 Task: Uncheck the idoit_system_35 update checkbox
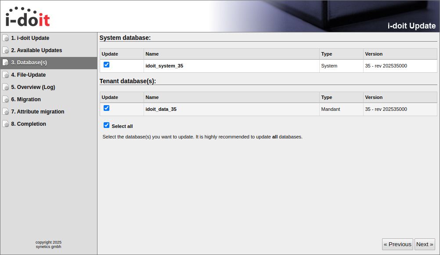pos(106,65)
